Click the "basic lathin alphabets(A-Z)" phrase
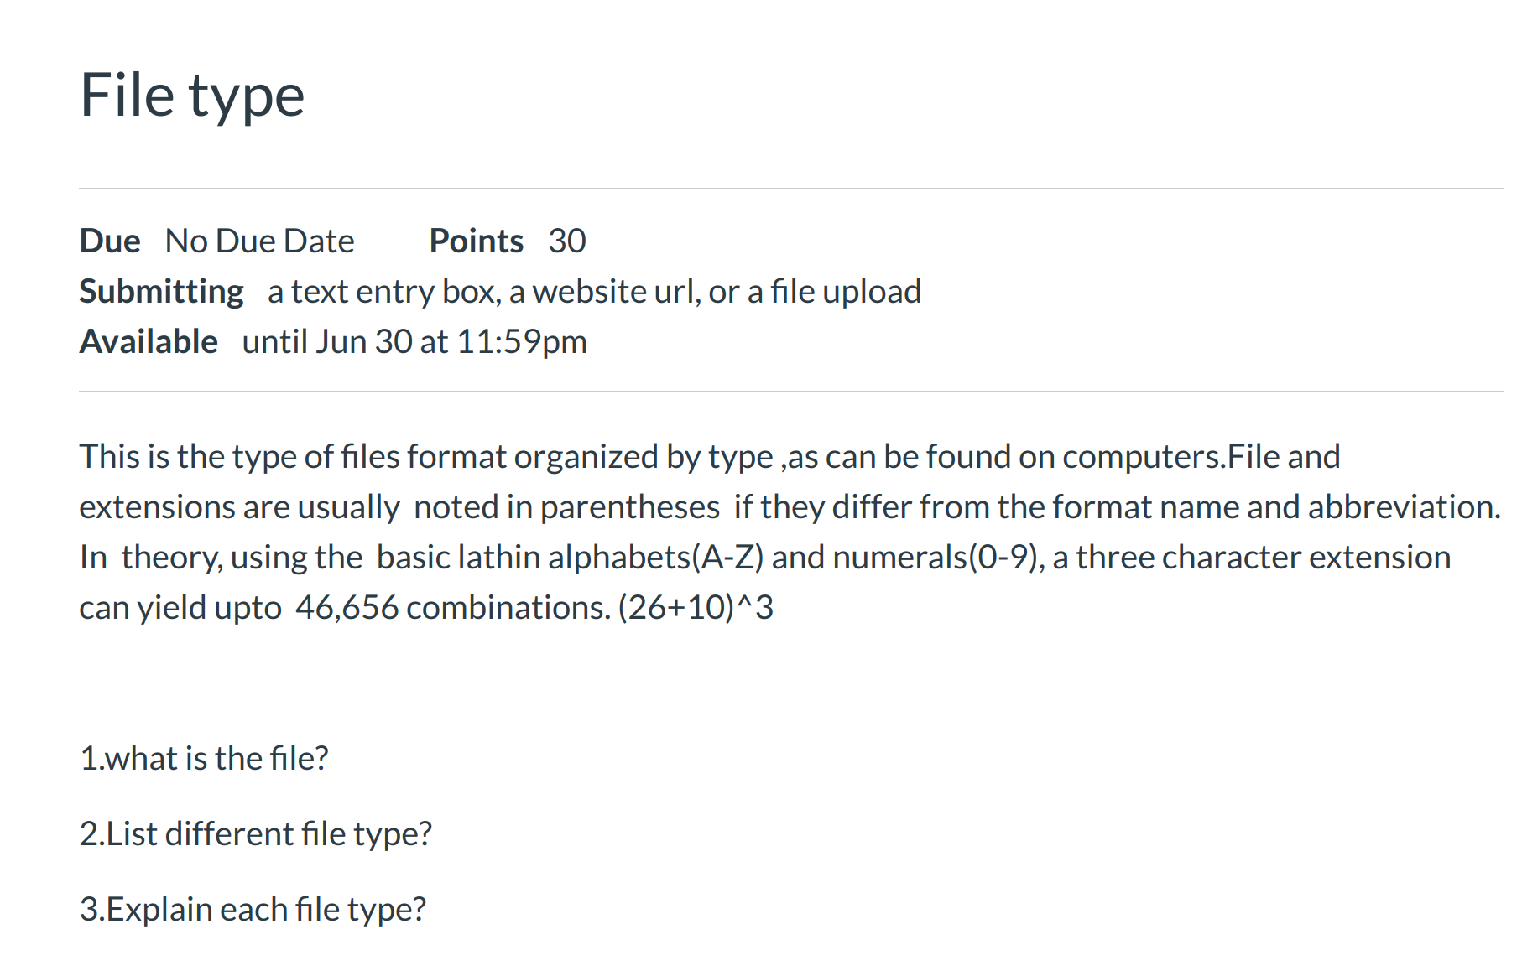 [570, 558]
